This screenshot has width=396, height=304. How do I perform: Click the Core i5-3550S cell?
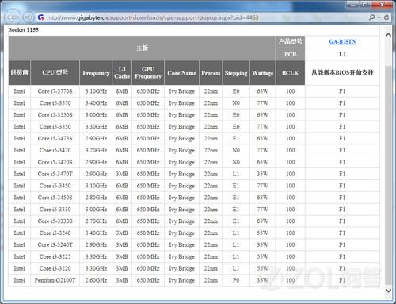pos(55,115)
